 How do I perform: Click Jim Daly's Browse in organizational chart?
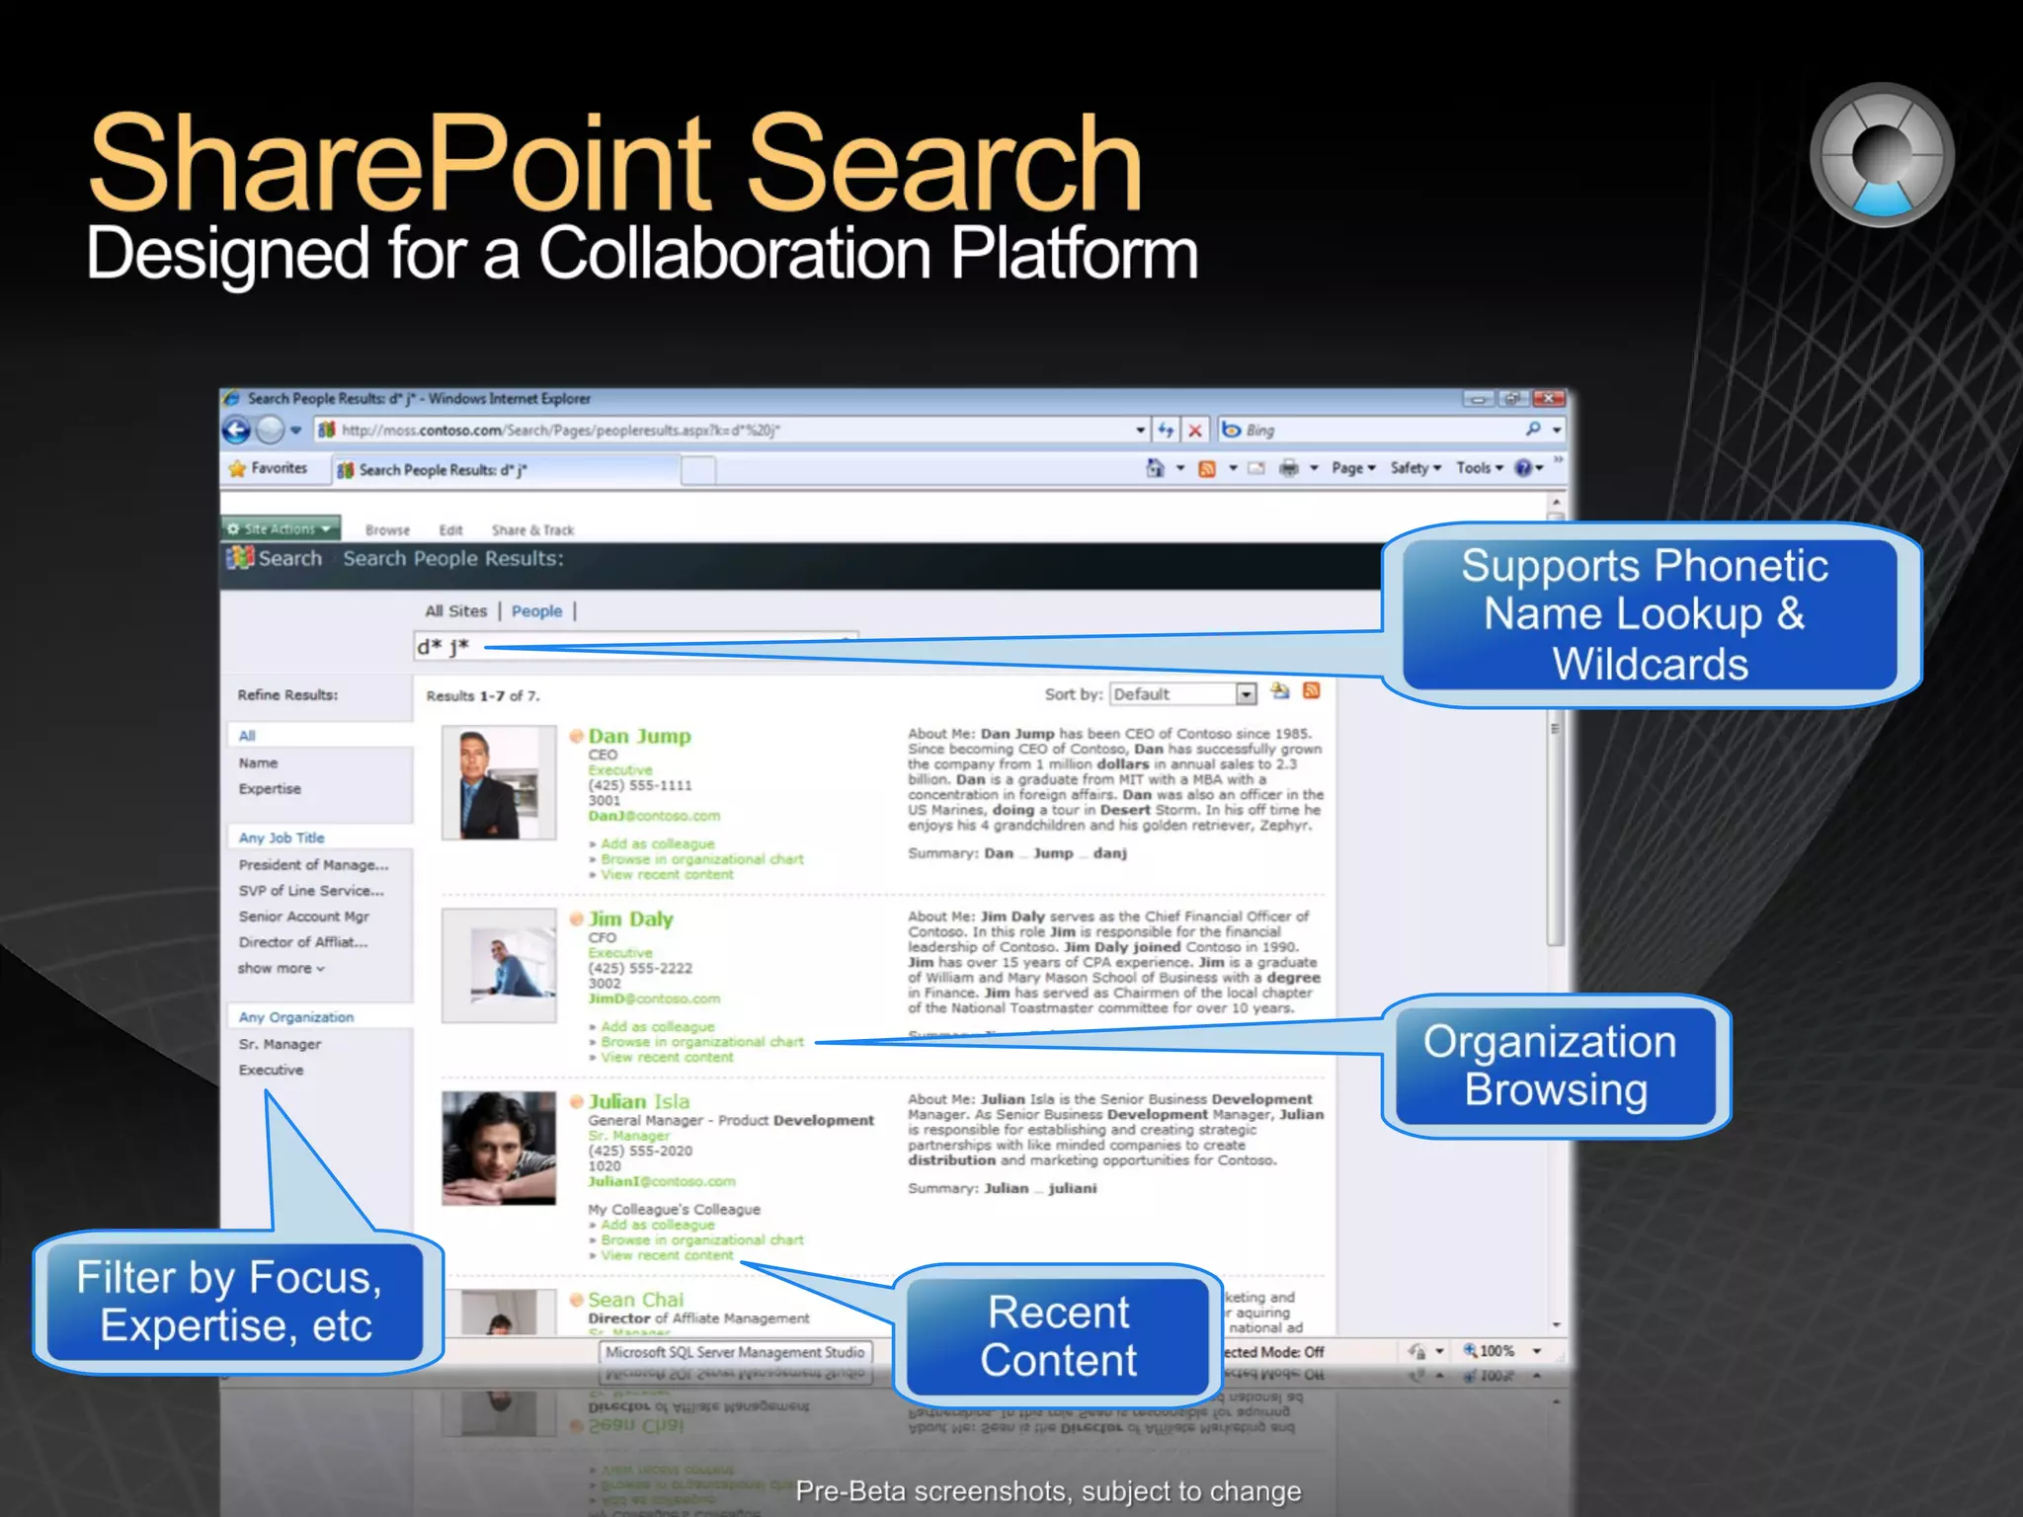701,1042
